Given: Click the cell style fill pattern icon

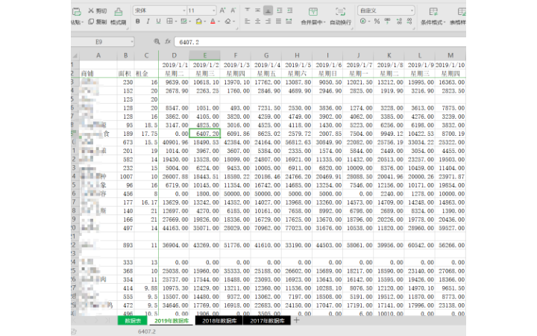Looking at the screenshot, I should (184, 22).
